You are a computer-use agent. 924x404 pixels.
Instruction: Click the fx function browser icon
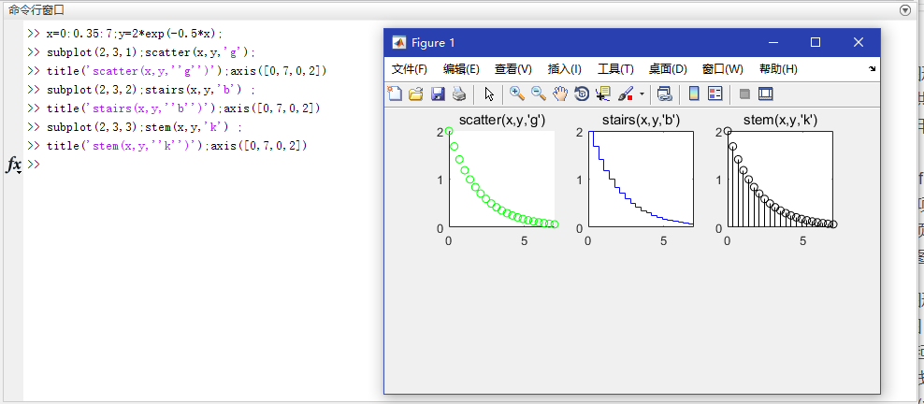(13, 165)
